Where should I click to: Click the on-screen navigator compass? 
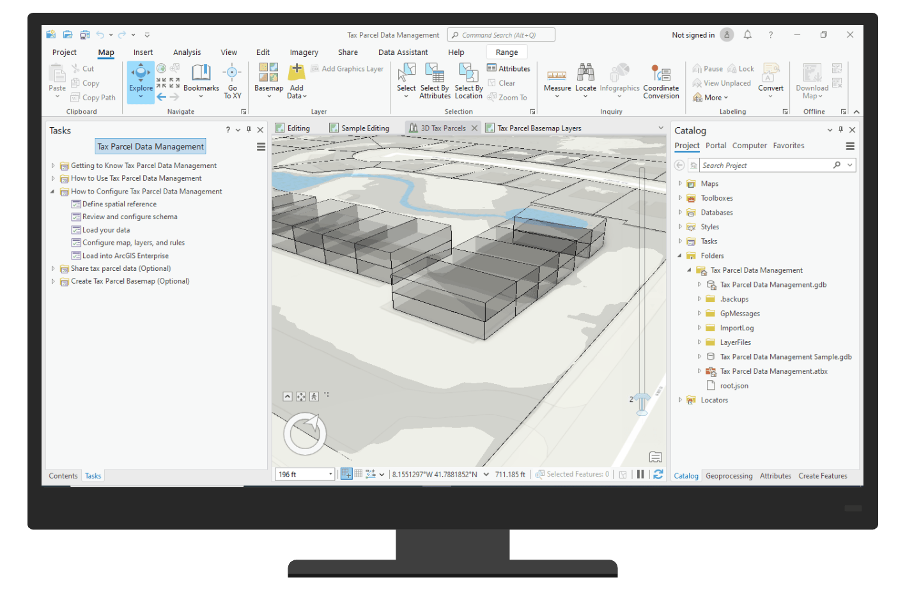click(x=305, y=433)
